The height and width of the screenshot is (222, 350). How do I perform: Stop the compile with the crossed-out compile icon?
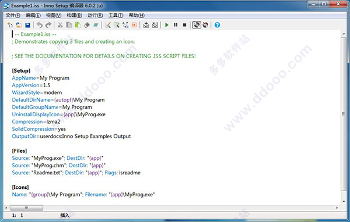[155, 25]
